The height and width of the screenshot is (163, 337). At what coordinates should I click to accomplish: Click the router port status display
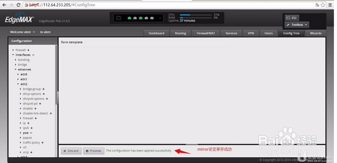pyautogui.click(x=138, y=18)
